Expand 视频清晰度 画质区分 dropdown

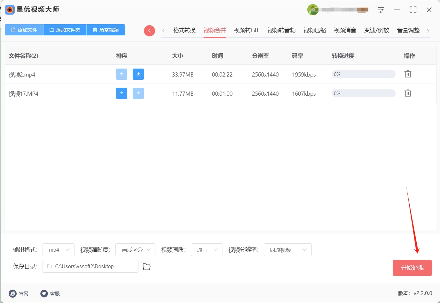click(x=135, y=250)
